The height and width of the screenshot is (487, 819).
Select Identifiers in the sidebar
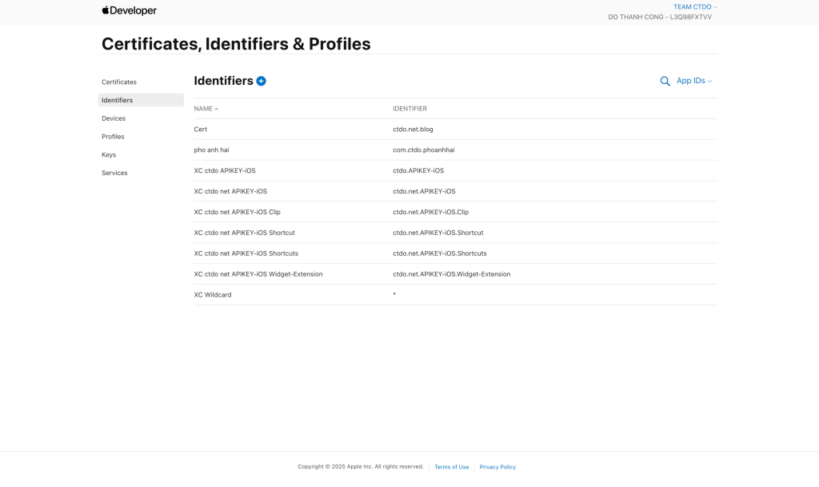pos(118,101)
